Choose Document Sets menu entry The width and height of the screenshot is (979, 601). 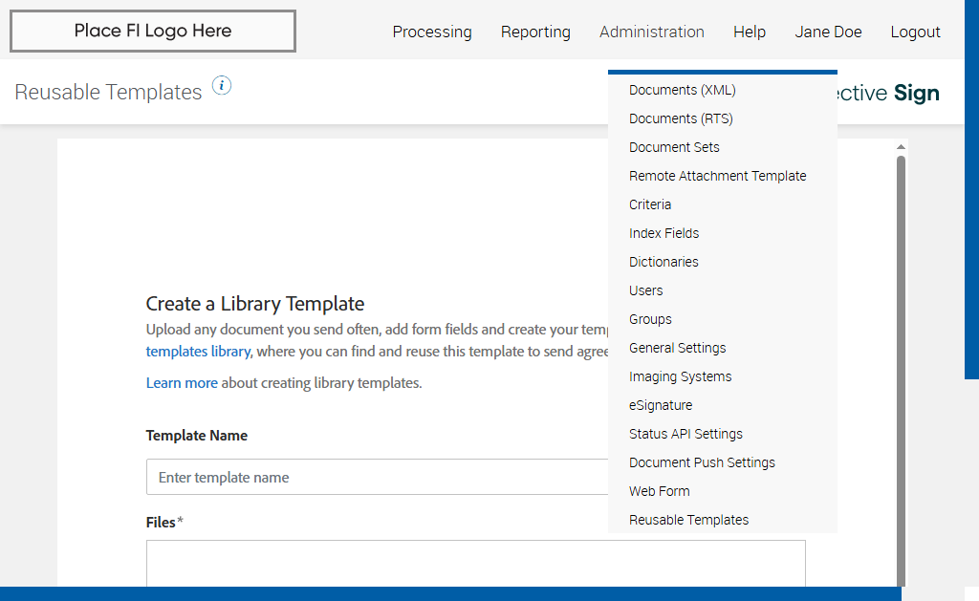[x=674, y=147]
